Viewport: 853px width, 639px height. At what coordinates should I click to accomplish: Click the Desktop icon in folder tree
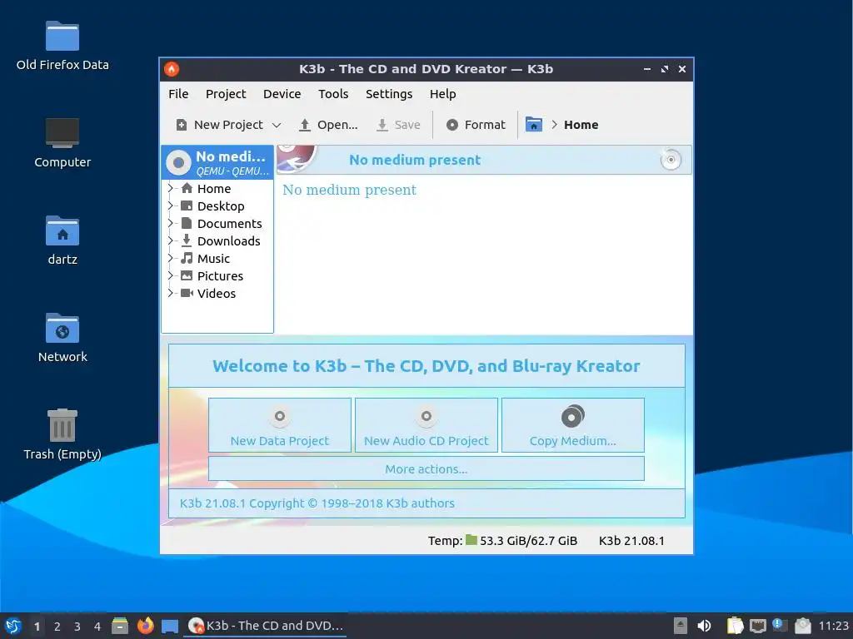(187, 206)
